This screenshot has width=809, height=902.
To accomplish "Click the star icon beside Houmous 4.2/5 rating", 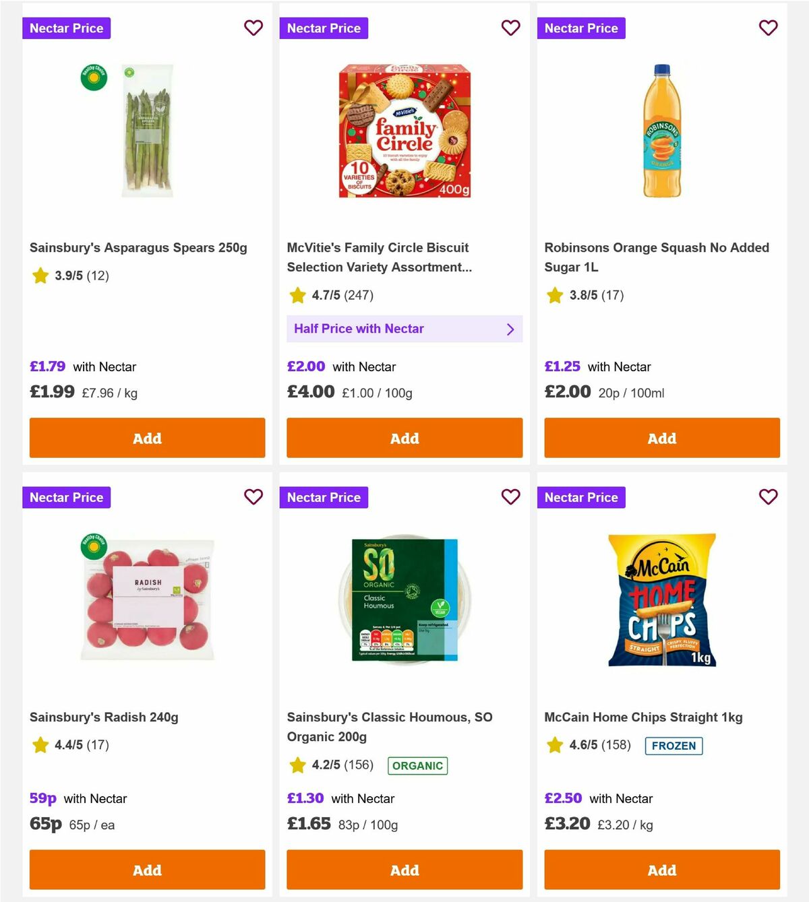I will (x=297, y=765).
